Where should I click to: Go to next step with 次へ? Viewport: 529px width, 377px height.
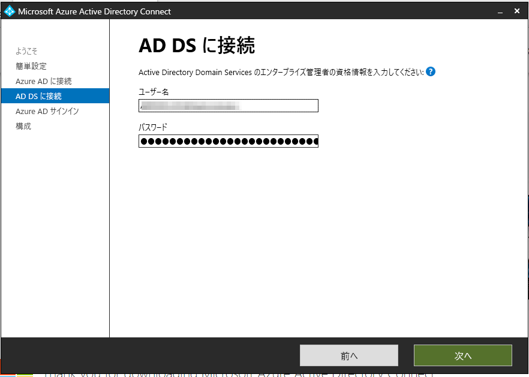[x=463, y=355]
